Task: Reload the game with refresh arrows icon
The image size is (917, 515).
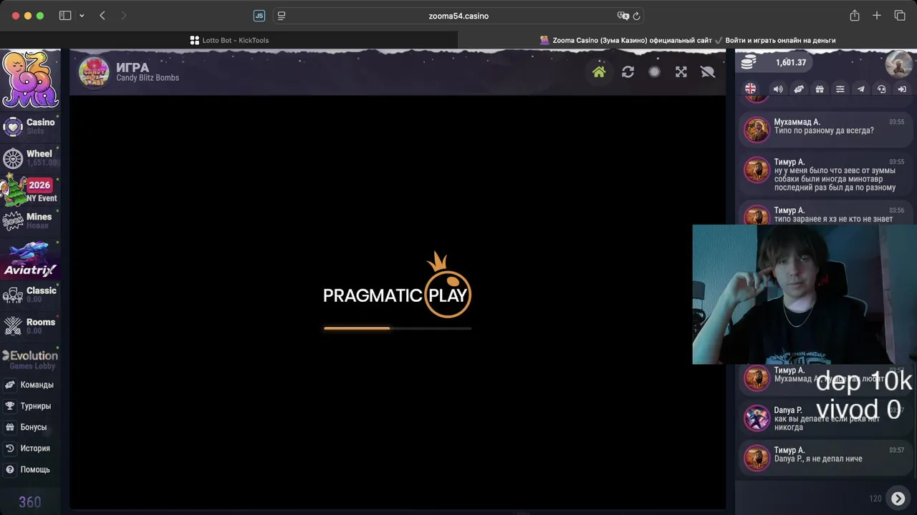Action: (x=628, y=72)
